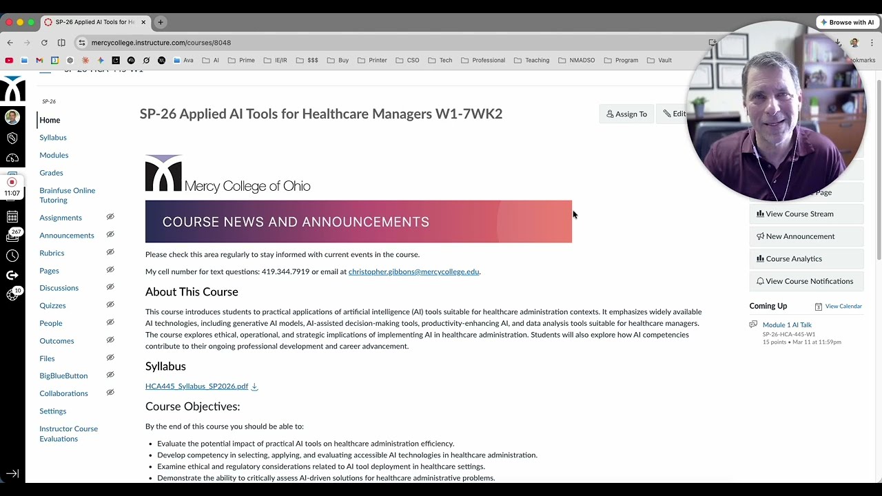Toggle visibility eye for Files
This screenshot has height=496, width=882.
[x=110, y=358]
